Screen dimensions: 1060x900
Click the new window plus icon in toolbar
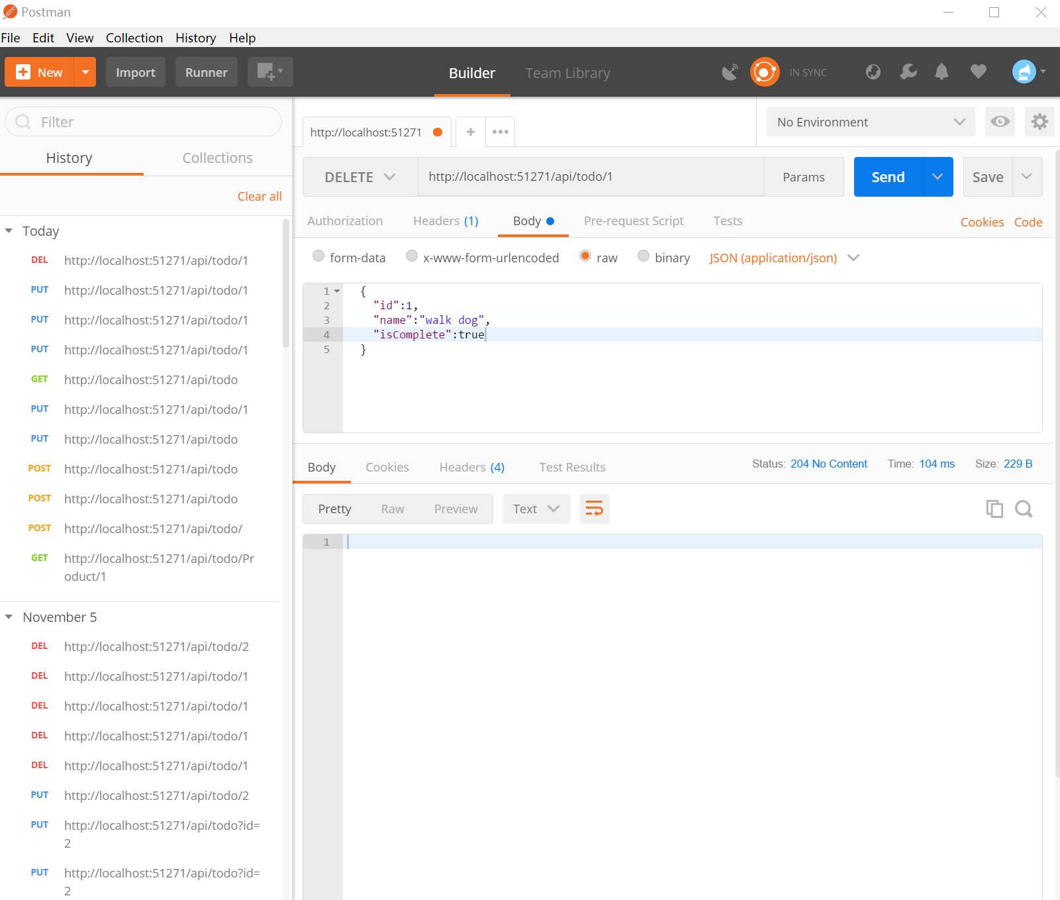[270, 72]
